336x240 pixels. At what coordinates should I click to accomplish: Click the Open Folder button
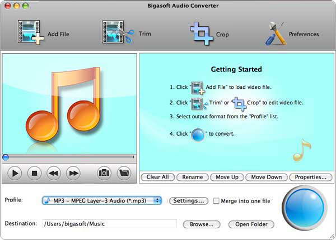251,224
